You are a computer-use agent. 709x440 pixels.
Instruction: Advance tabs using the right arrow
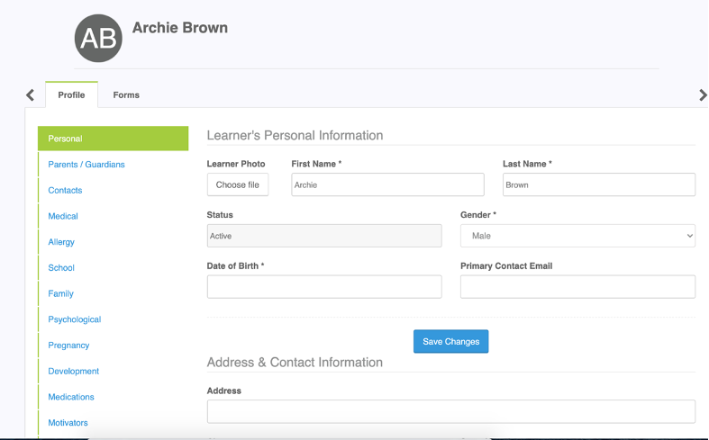703,94
